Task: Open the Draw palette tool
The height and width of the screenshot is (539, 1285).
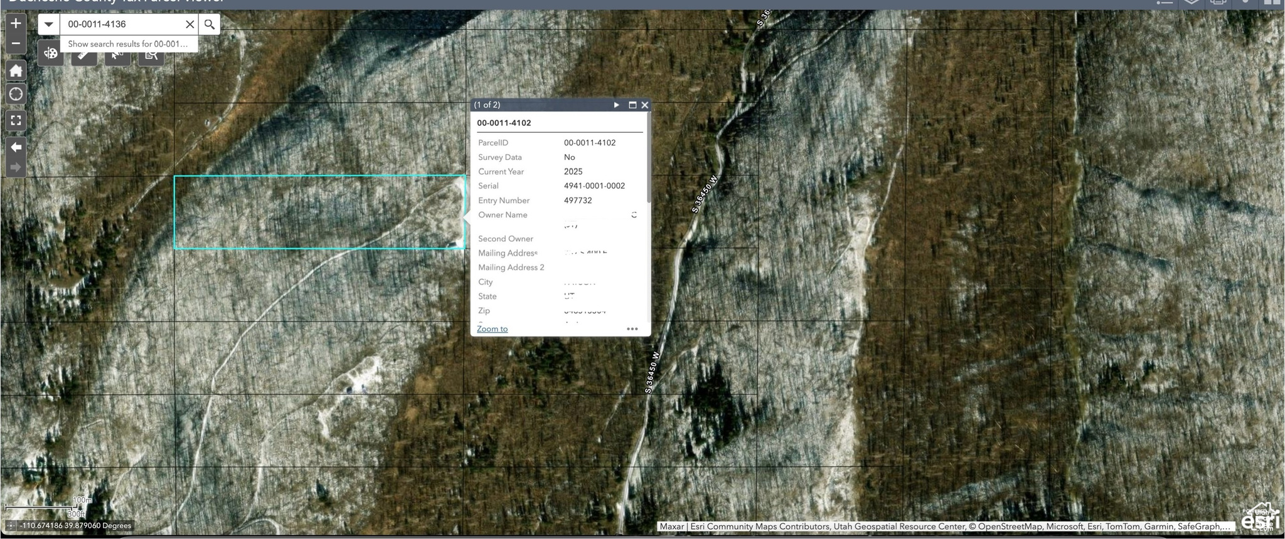Action: [x=50, y=54]
